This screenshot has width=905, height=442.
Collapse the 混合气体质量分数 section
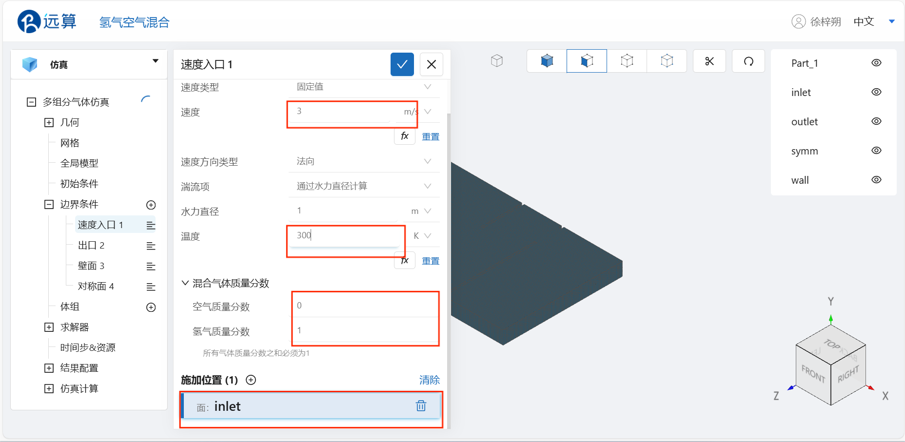coord(185,283)
